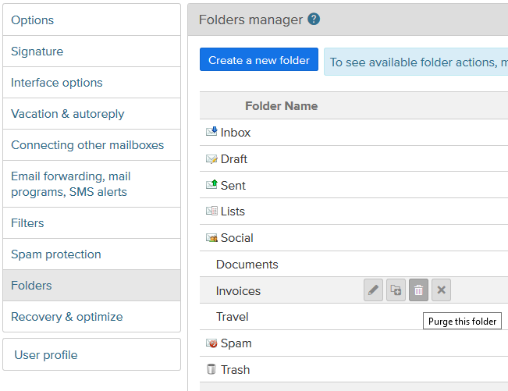Select the Sent folder row
The image size is (508, 391).
pos(353,185)
